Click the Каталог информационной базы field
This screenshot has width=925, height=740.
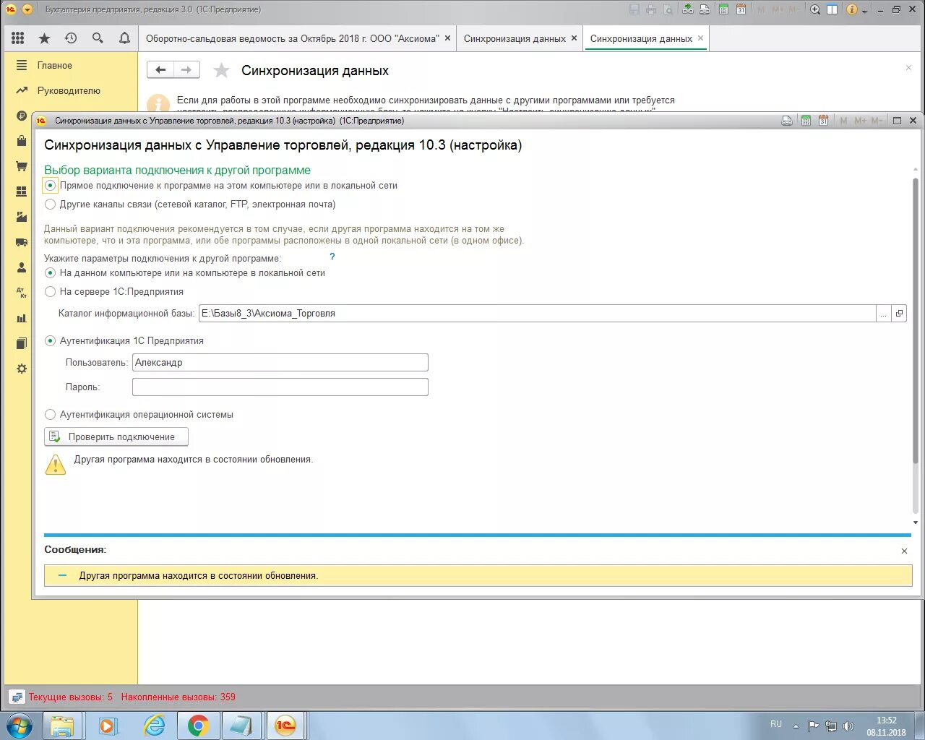[538, 314]
